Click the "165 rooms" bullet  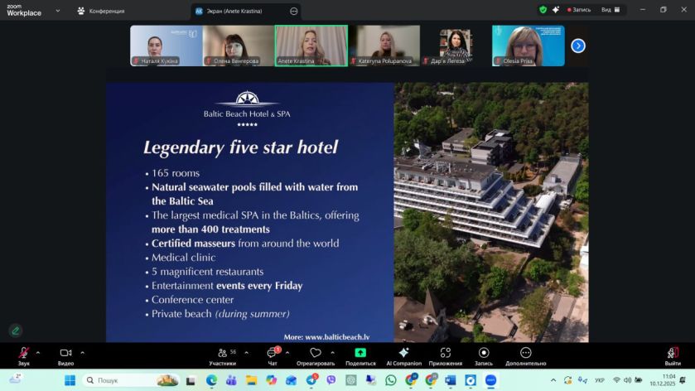(x=176, y=173)
